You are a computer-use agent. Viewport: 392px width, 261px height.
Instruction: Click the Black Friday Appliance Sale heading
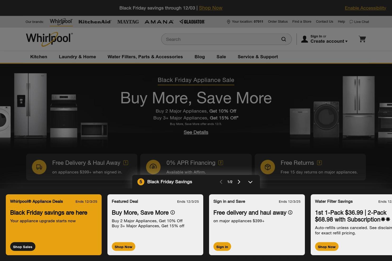[196, 80]
